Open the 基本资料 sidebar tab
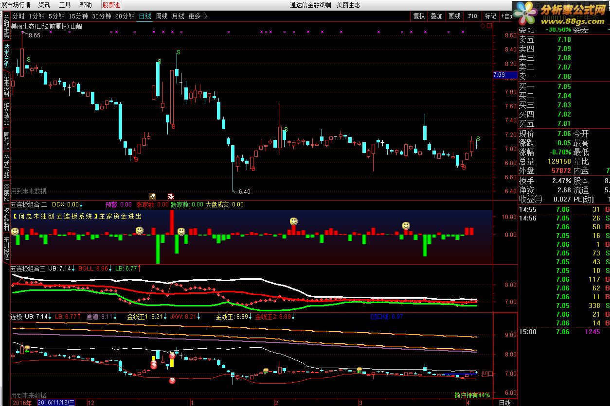 point(6,85)
